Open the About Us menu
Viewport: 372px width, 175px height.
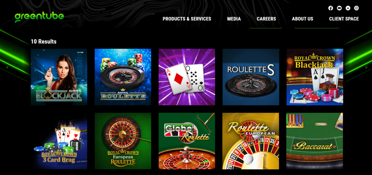[303, 19]
